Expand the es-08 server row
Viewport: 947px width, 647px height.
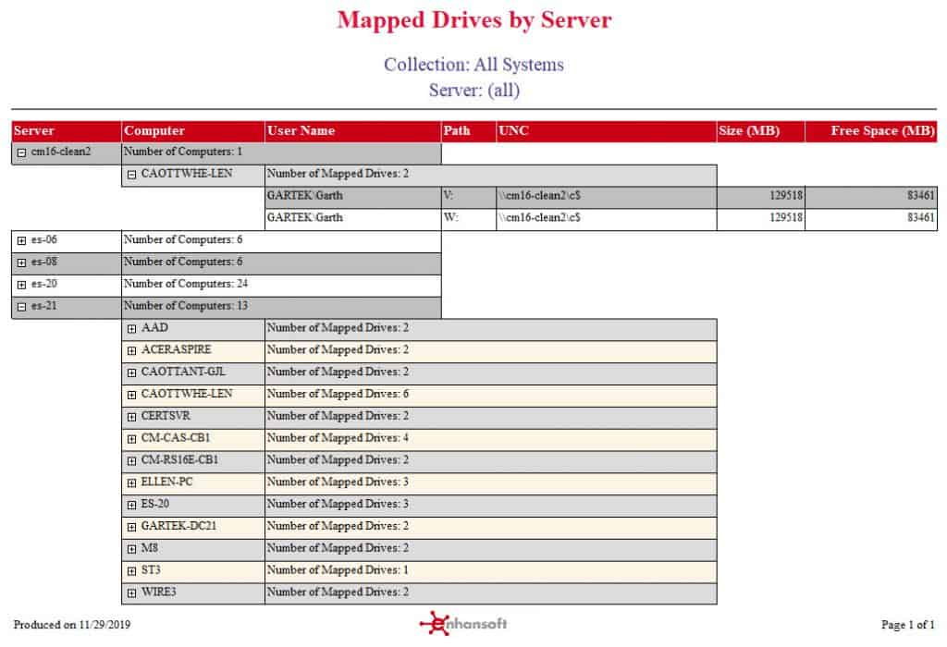pyautogui.click(x=22, y=262)
